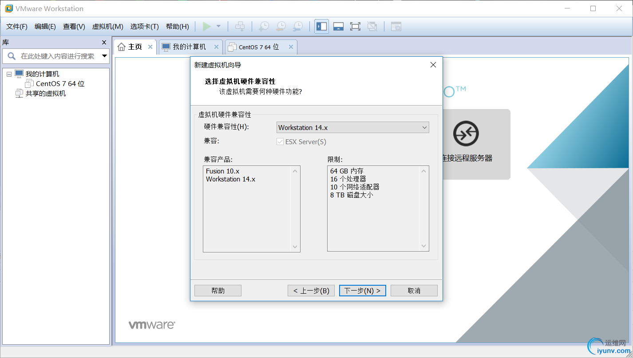Screen dimensions: 633x358
Task: Open the 硬件兼容性 Workstation 14.x dropdown
Action: [353, 127]
